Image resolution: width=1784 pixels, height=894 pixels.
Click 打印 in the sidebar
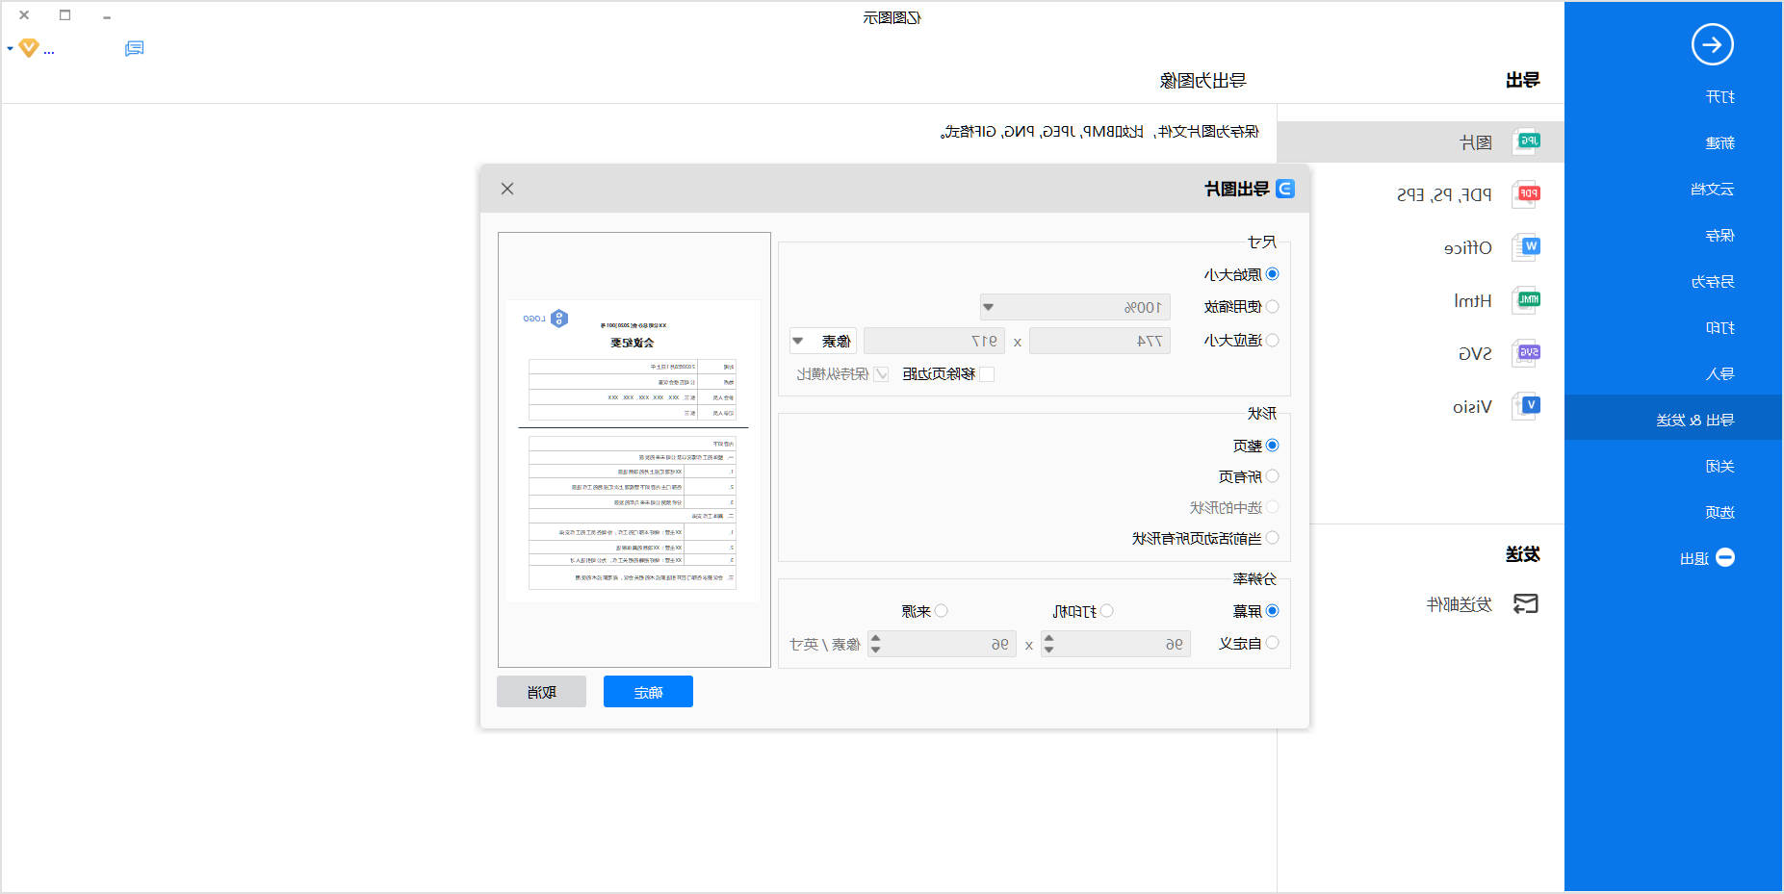1719,327
